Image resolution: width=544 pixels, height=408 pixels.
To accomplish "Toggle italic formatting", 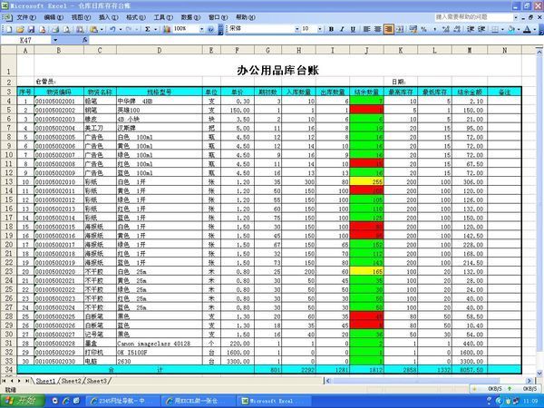I will 342,29.
